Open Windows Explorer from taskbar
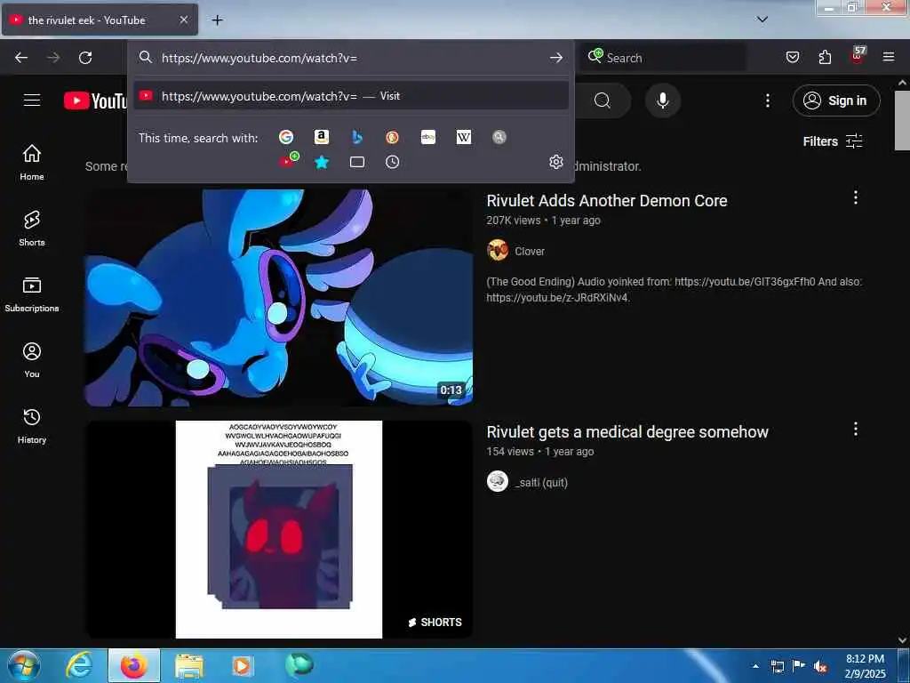Image resolution: width=910 pixels, height=683 pixels. (189, 665)
